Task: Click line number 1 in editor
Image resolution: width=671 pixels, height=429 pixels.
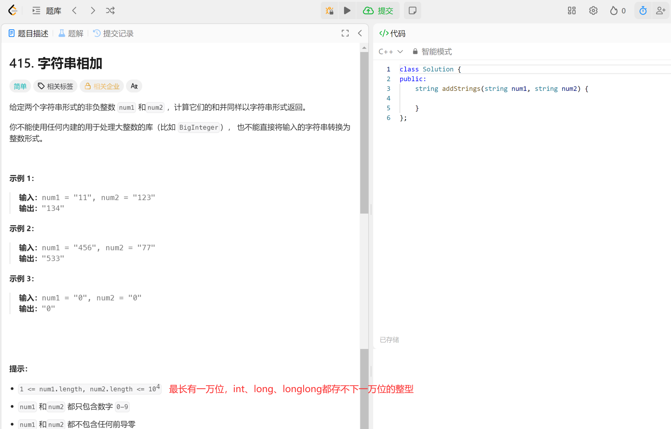Action: [388, 69]
